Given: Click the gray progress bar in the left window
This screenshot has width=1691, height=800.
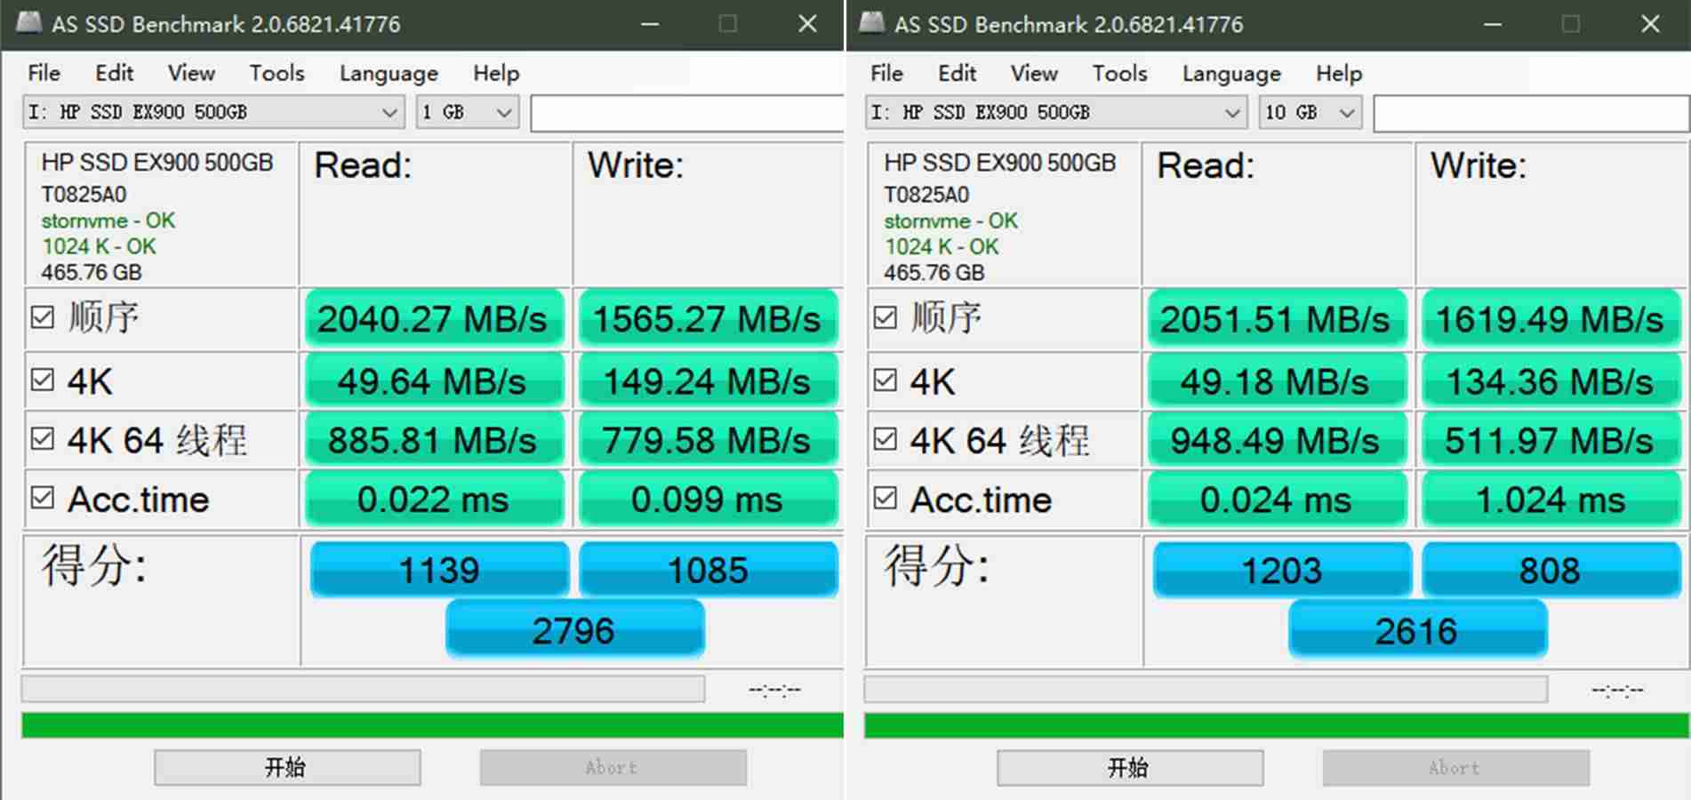Looking at the screenshot, I should (363, 689).
